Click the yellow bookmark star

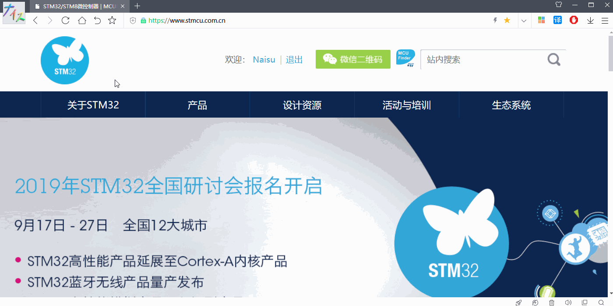tap(507, 20)
